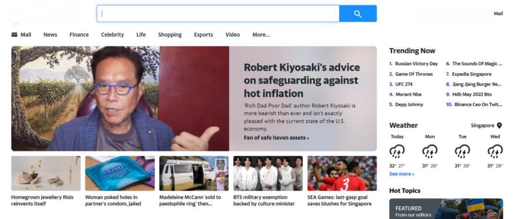This screenshot has width=524, height=219.
Task: Click Wed thunderstorm weather icon
Action: (495, 151)
